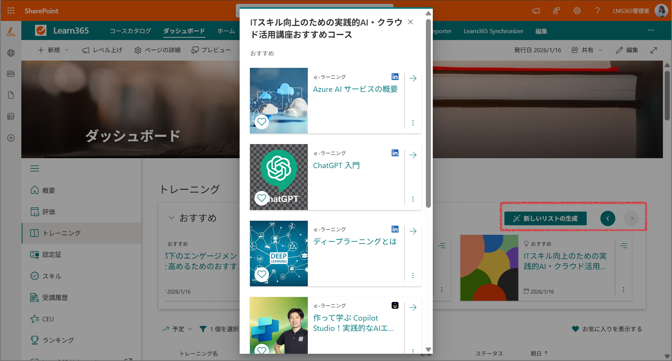672x361 pixels.
Task: Click the previous carousel arrow button
Action: (608, 218)
